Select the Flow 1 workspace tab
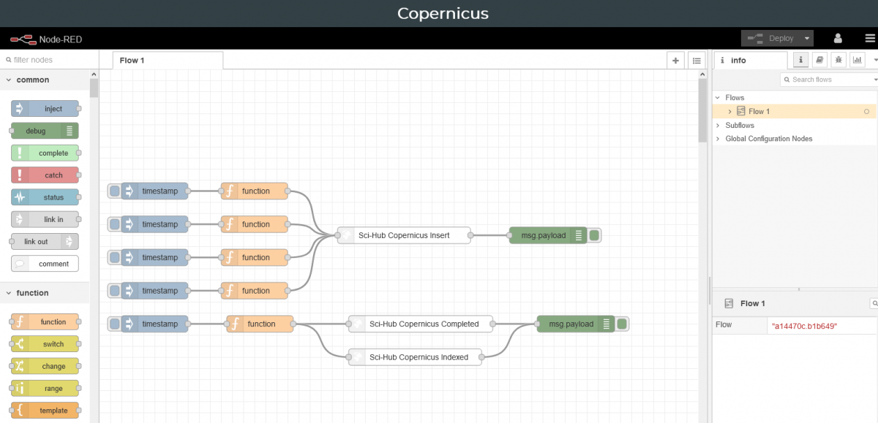 [168, 60]
